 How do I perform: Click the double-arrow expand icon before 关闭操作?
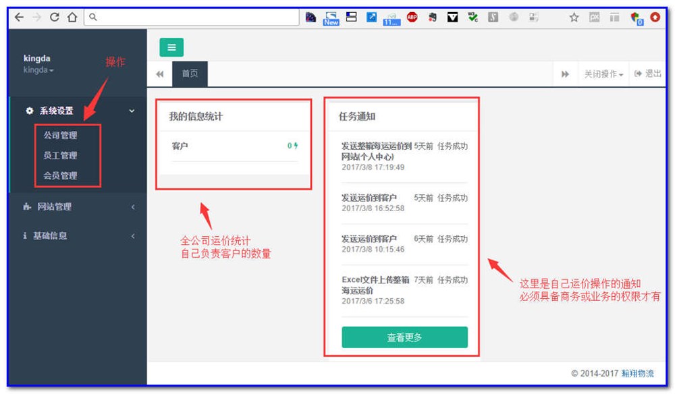(x=566, y=74)
